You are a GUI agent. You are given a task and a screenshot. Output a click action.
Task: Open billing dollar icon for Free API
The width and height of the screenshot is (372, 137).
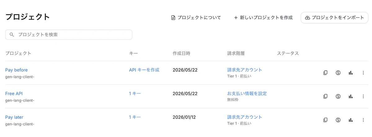click(x=338, y=96)
